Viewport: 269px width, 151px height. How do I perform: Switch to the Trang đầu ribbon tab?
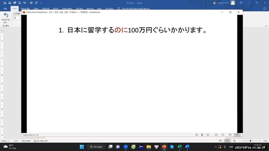25,8
